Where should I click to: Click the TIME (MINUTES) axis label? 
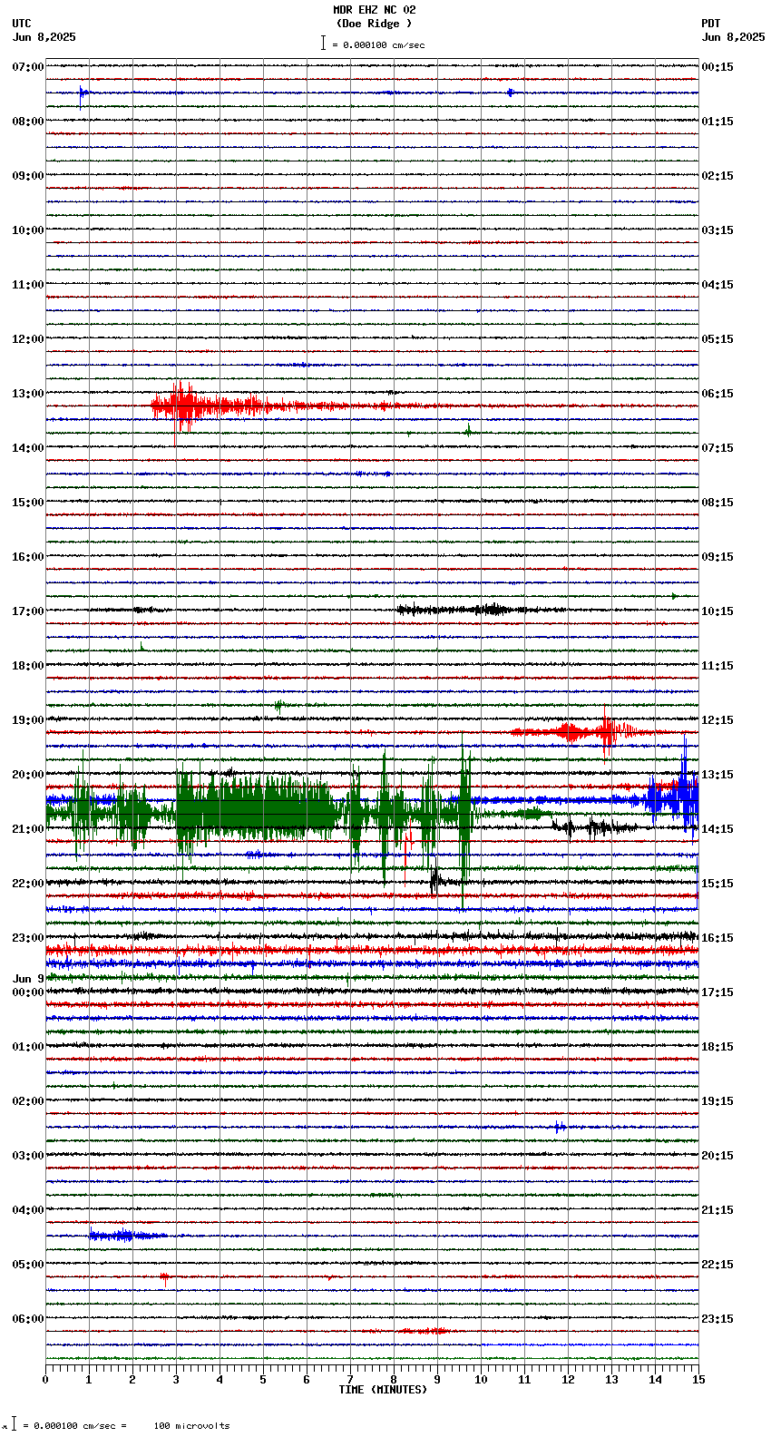click(383, 1390)
